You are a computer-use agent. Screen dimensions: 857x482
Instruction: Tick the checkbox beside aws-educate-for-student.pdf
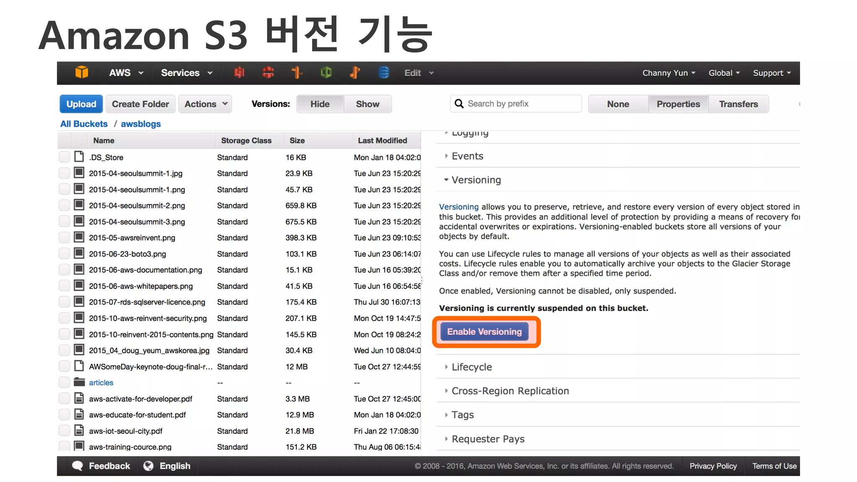coord(64,415)
